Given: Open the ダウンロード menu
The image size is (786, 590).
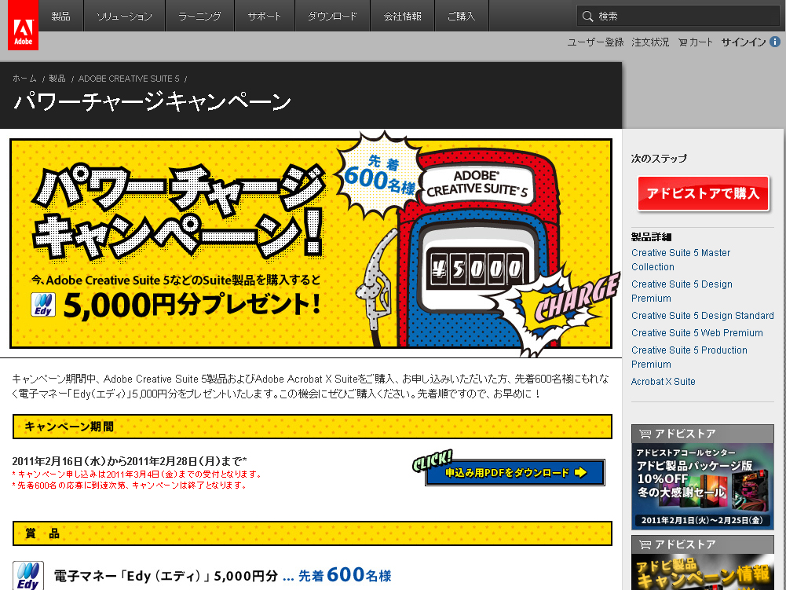Looking at the screenshot, I should tap(332, 16).
